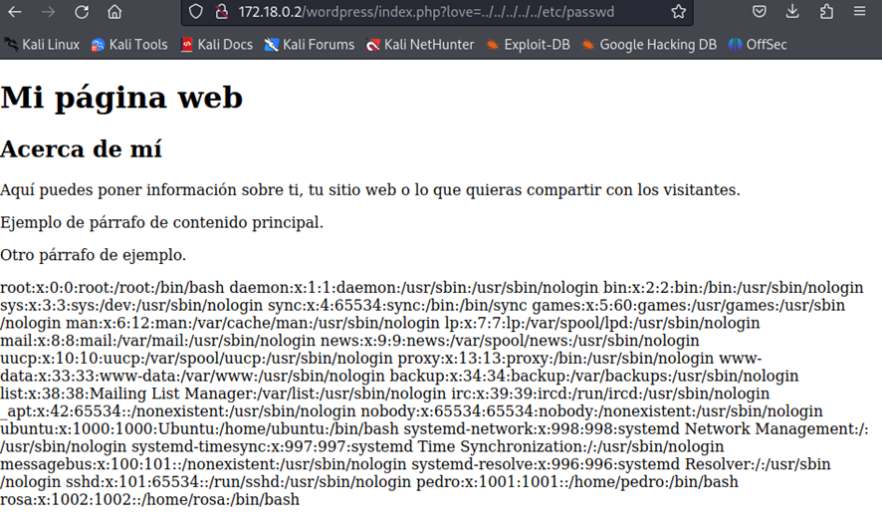Go to the Home page icon
Screen dimensions: 882x528
click(x=114, y=11)
